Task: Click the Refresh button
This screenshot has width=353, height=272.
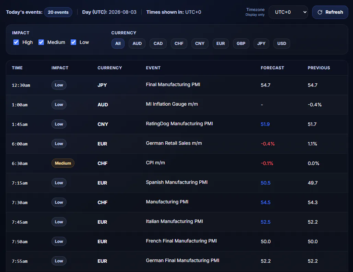Action: (330, 12)
